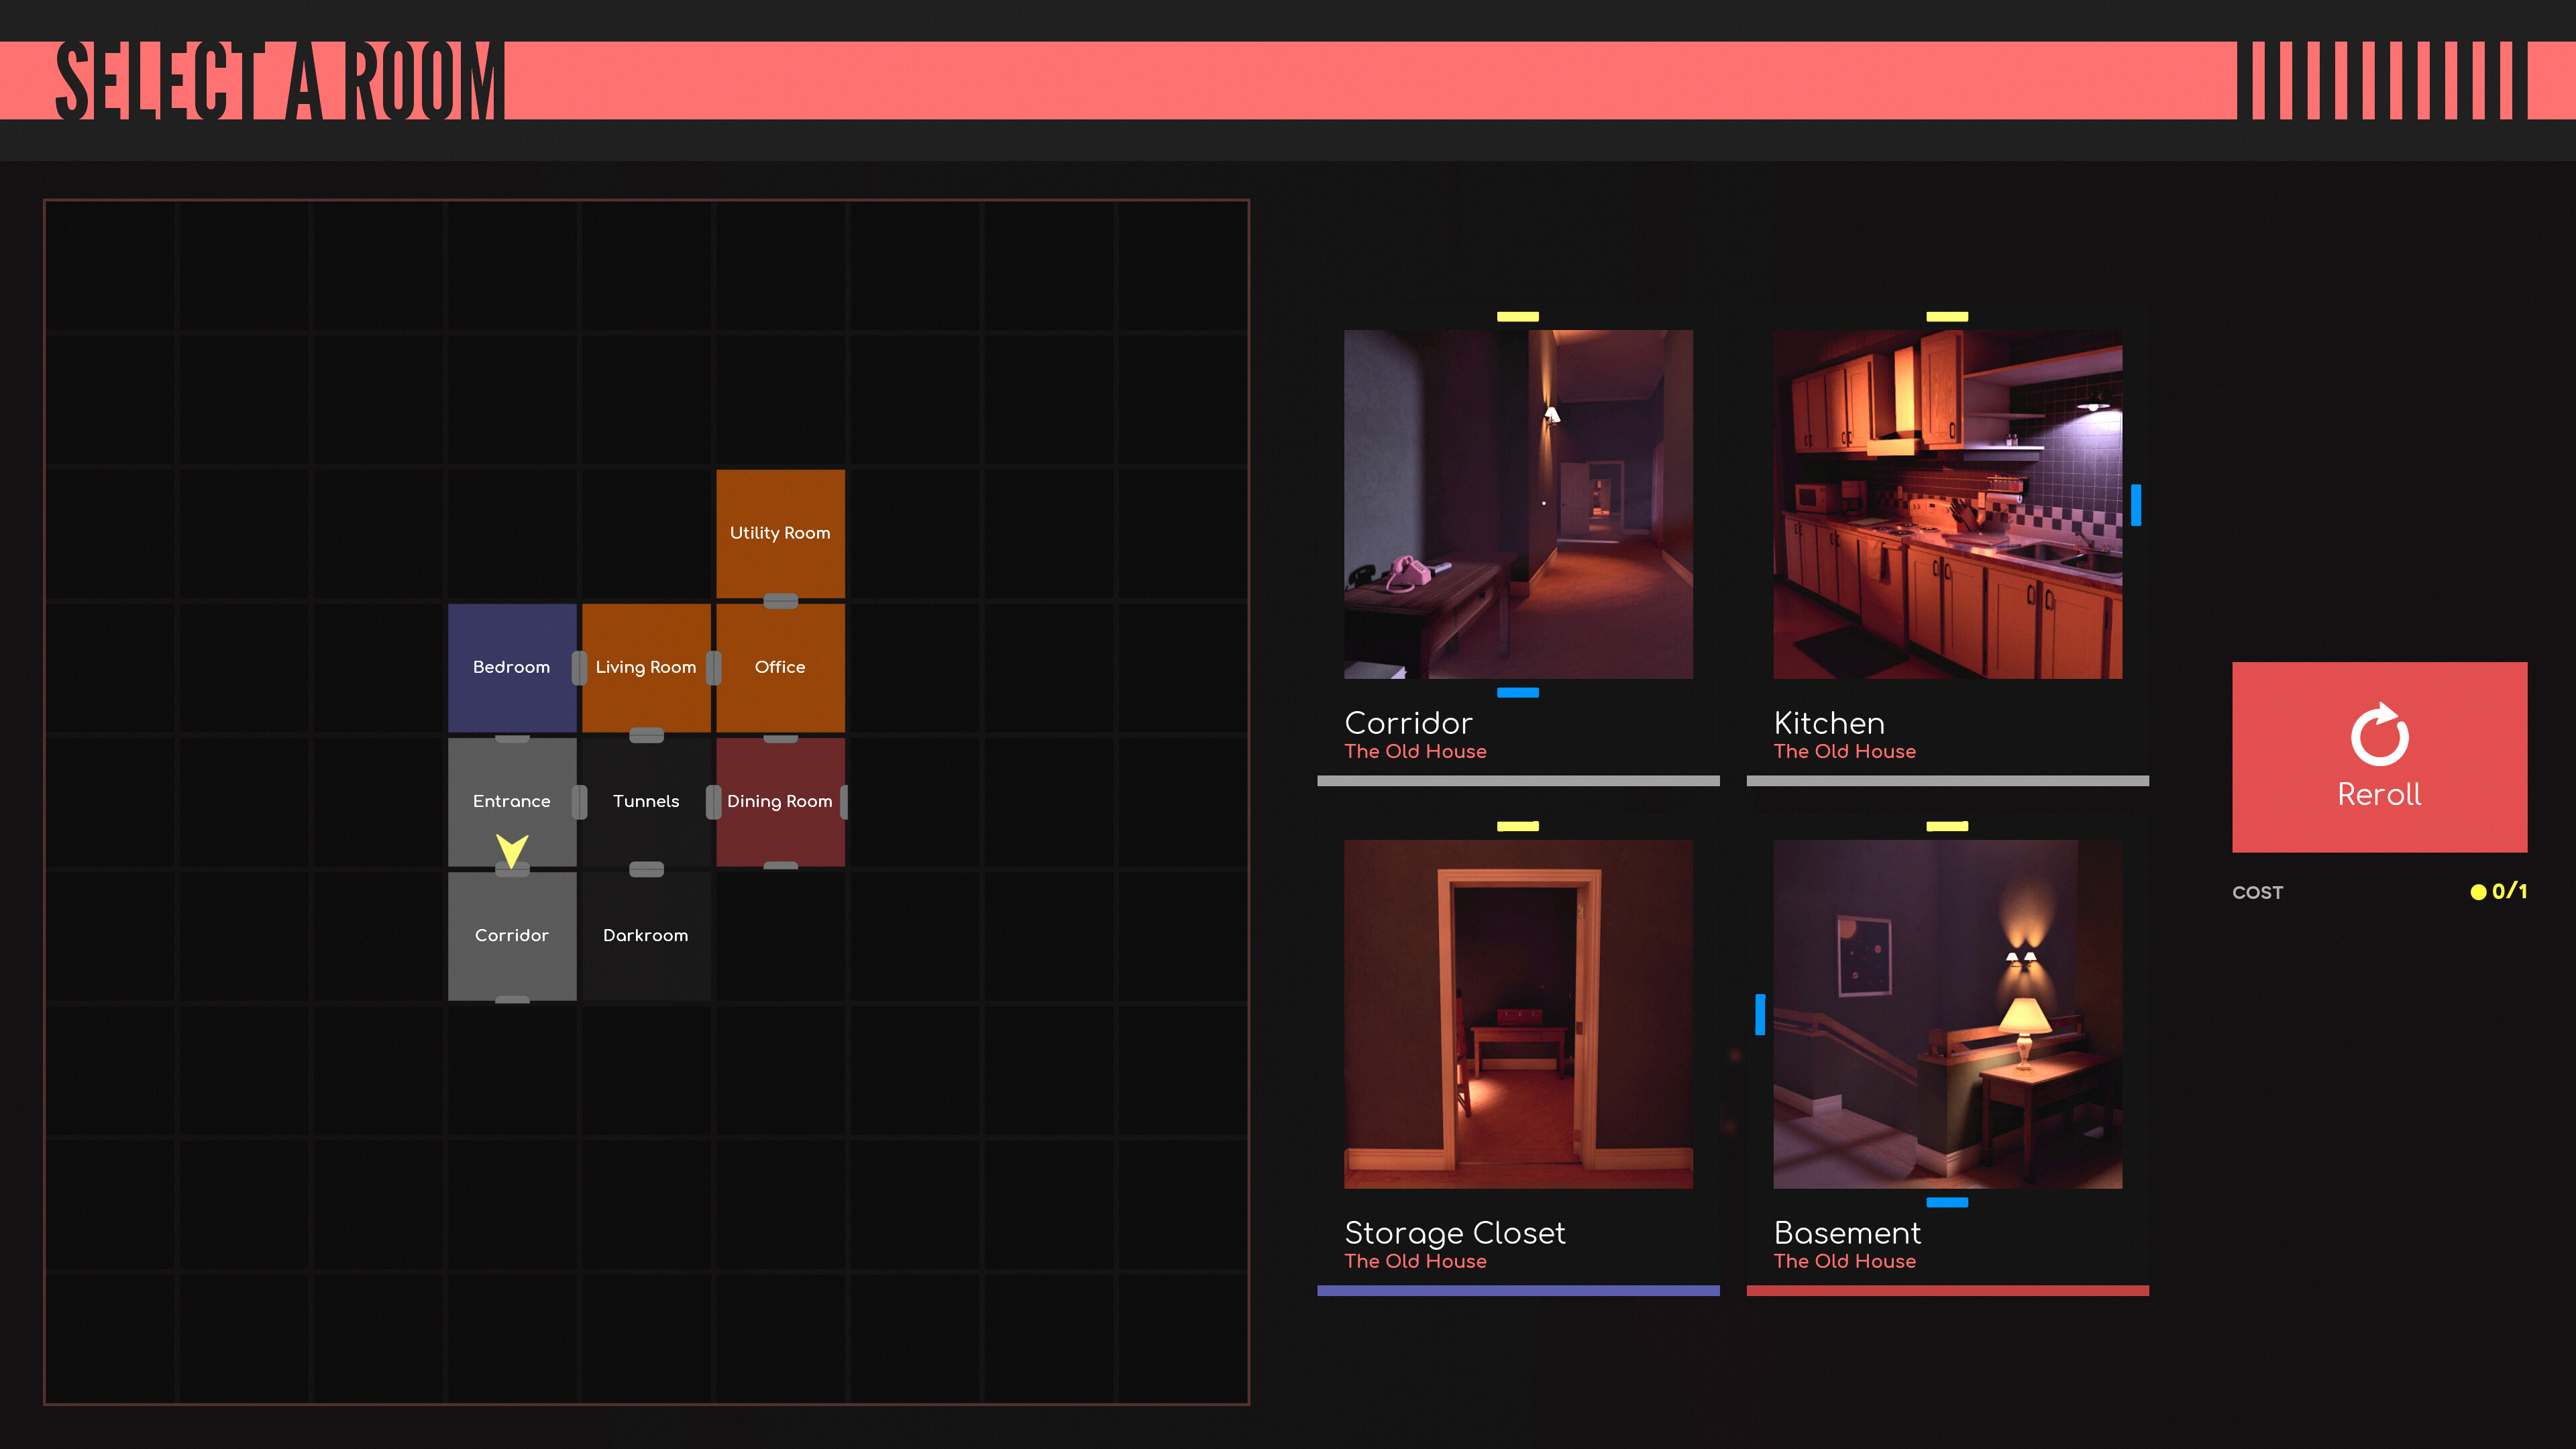Click the red bar under Basement card
This screenshot has height=1449, width=2576.
point(1947,1290)
